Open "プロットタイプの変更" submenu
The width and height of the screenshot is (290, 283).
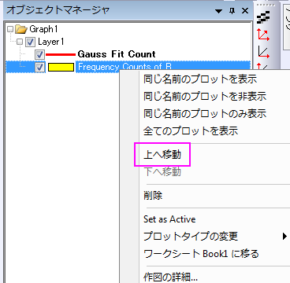(x=191, y=237)
